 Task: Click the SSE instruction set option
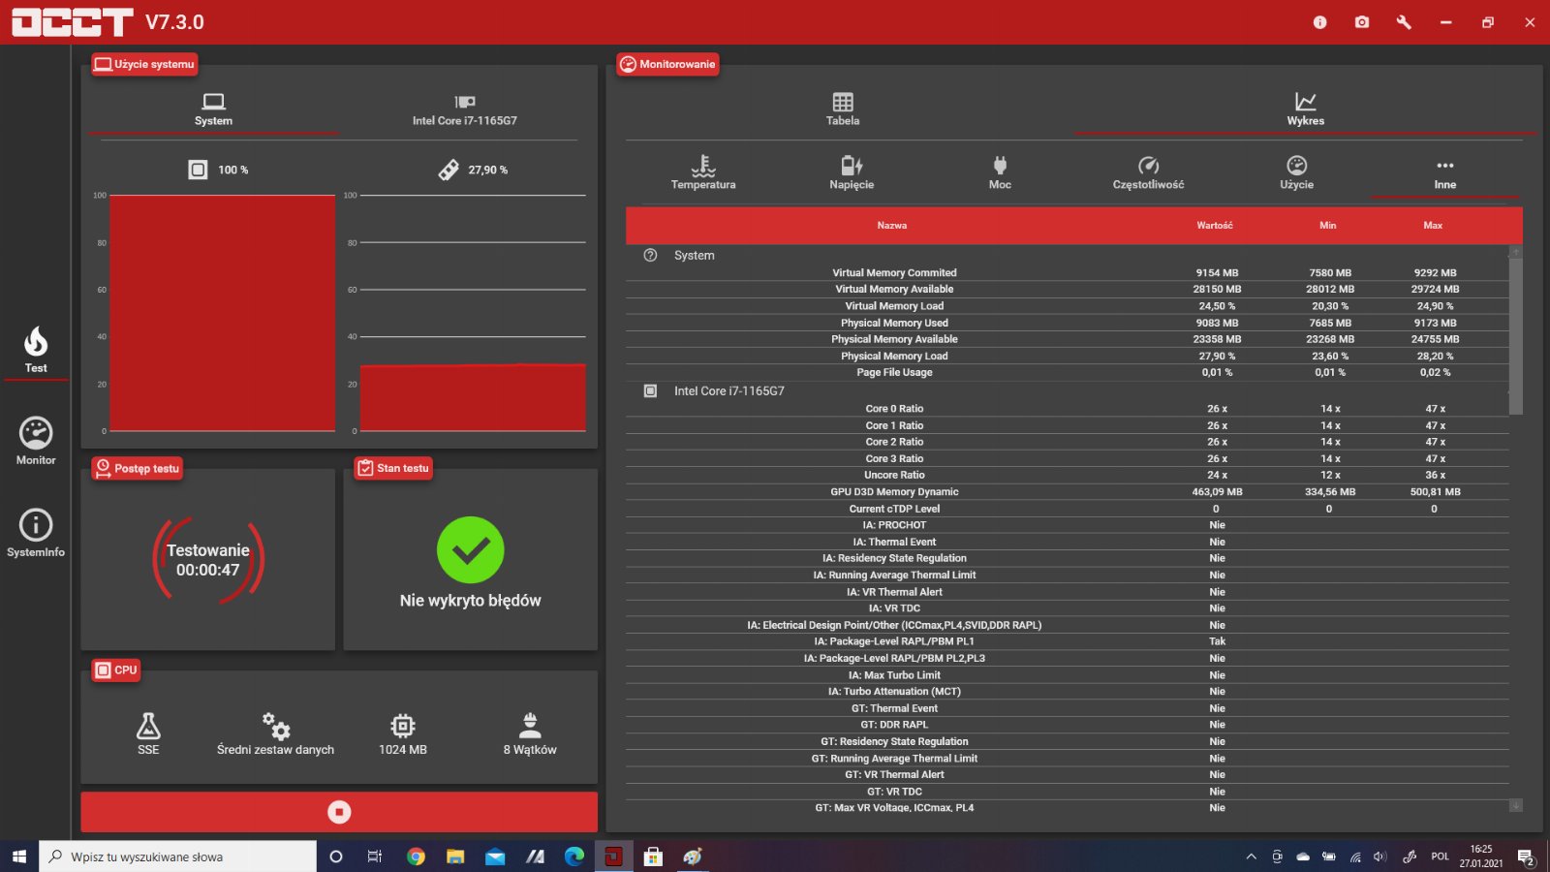148,733
